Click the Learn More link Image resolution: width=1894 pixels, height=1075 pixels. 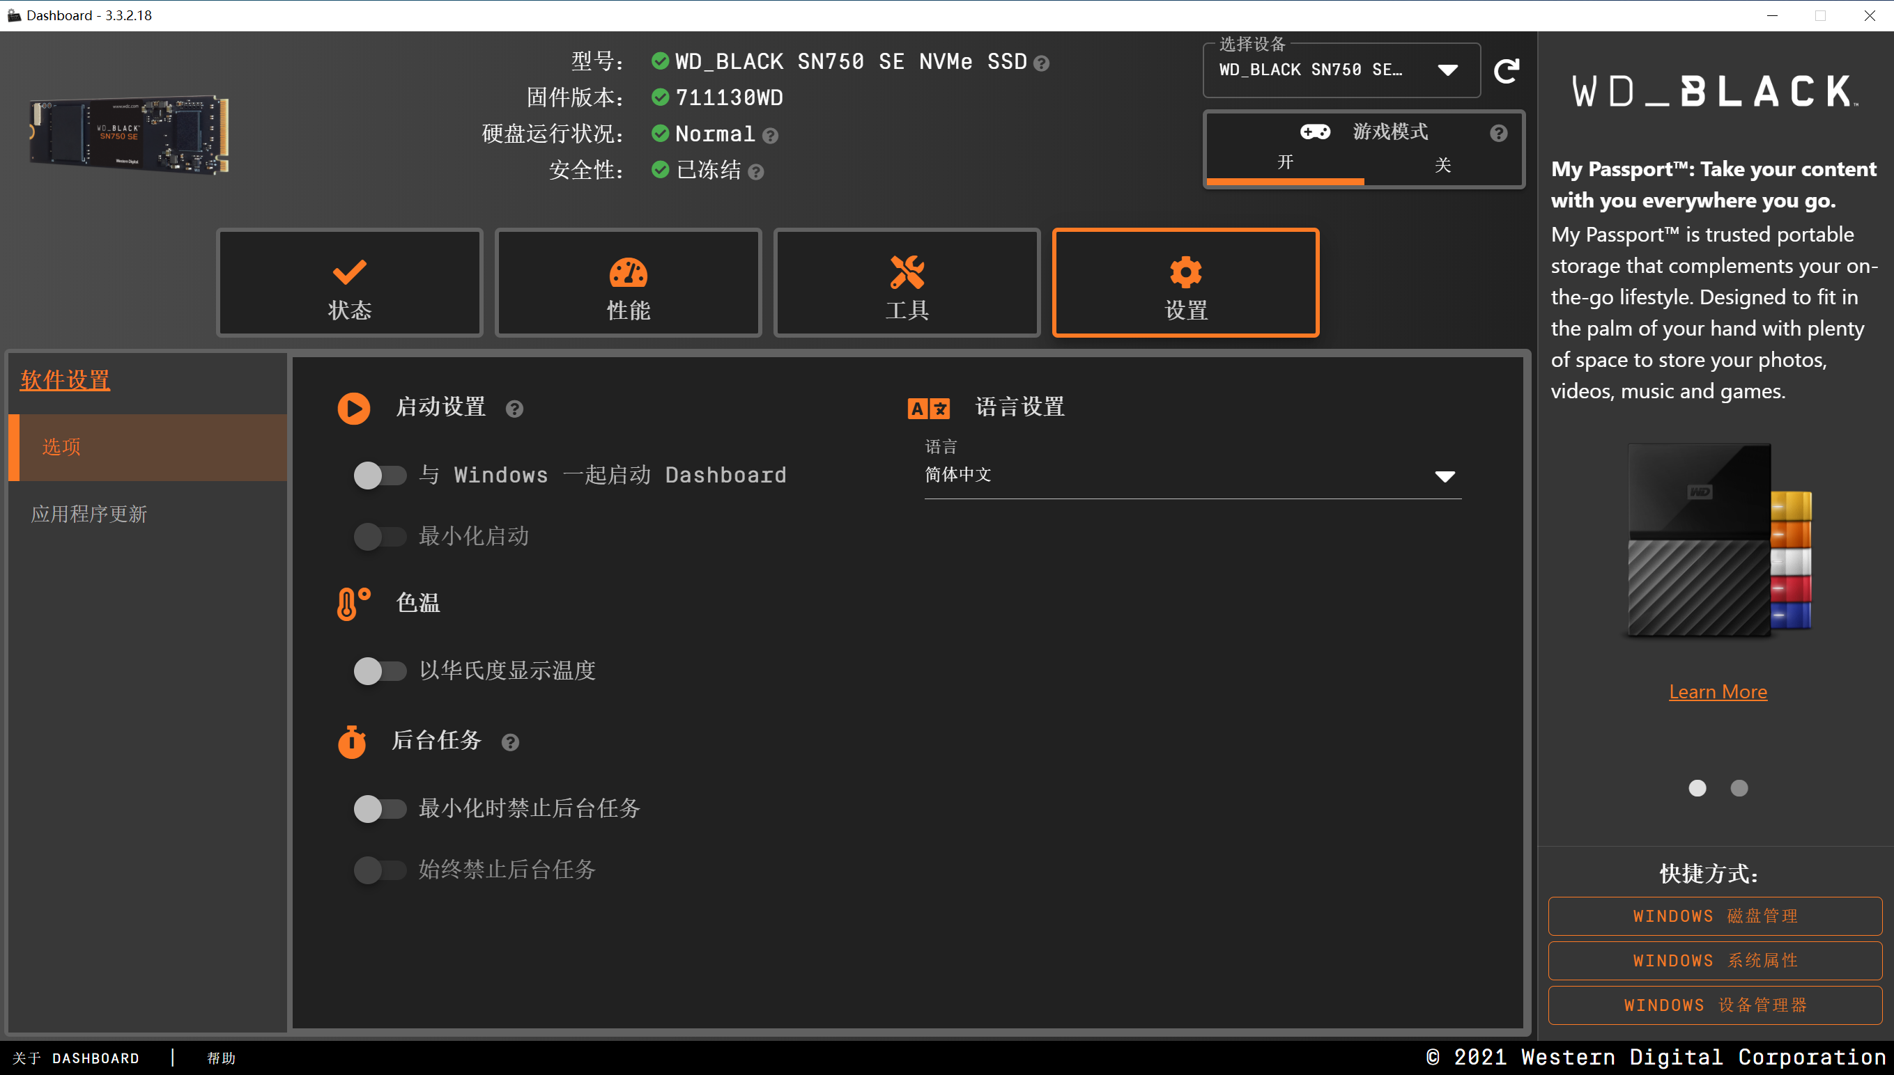(x=1718, y=692)
